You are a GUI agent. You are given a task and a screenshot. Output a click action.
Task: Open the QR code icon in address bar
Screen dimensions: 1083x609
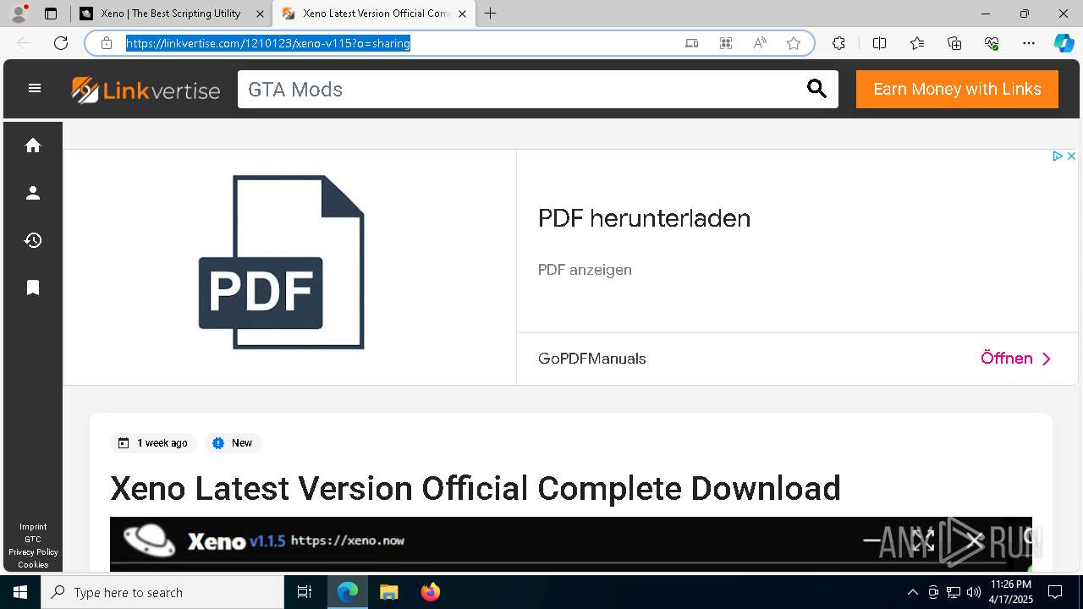[x=726, y=43]
